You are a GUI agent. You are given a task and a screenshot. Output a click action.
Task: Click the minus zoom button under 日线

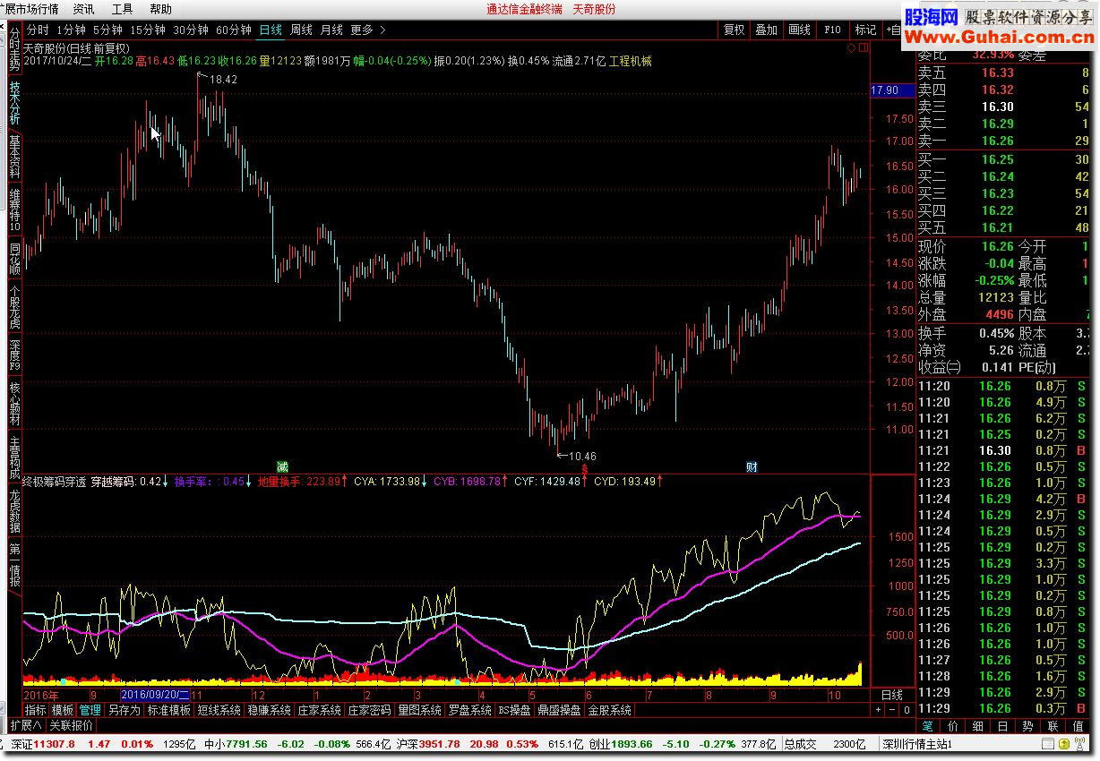click(893, 710)
